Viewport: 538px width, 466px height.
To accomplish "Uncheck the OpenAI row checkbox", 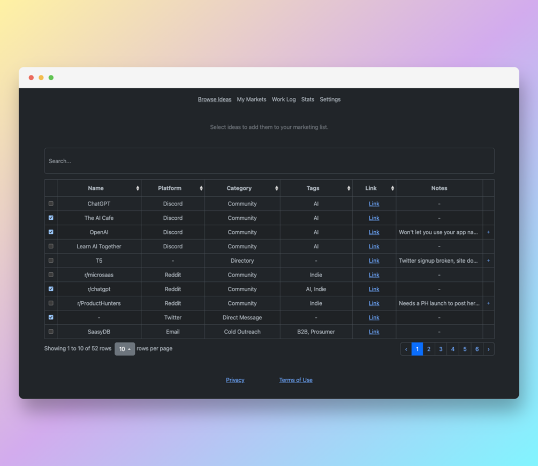I will point(51,232).
